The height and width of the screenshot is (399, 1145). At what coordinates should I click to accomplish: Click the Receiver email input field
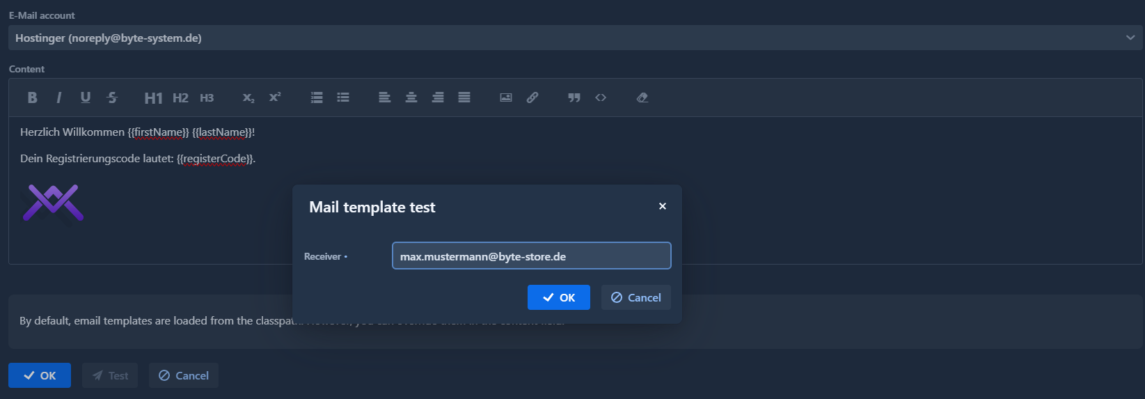pos(531,256)
